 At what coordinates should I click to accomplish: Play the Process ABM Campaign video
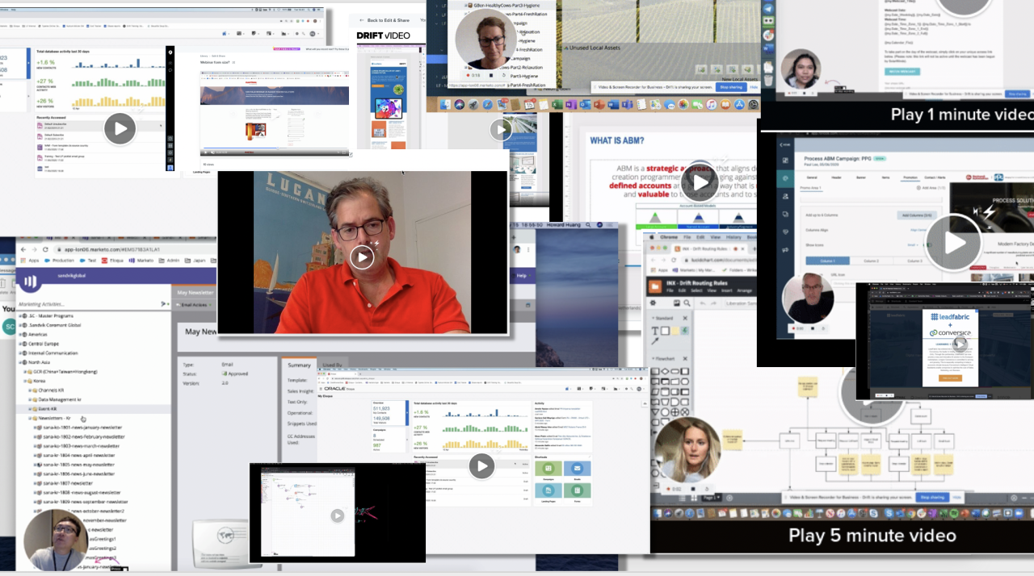coord(955,243)
